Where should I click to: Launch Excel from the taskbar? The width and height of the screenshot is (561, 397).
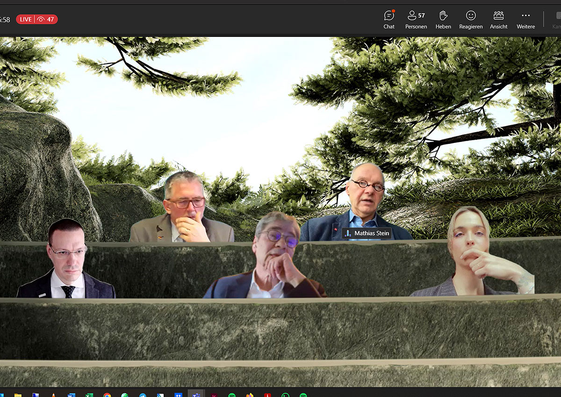coord(89,395)
